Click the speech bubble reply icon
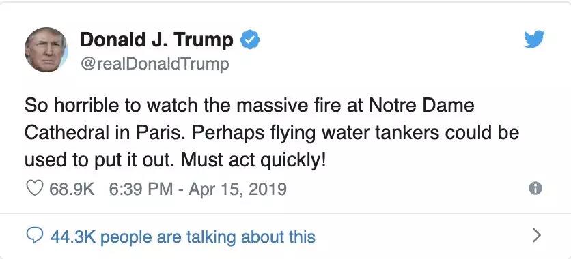Screen dimensions: 571x259 tap(36, 237)
